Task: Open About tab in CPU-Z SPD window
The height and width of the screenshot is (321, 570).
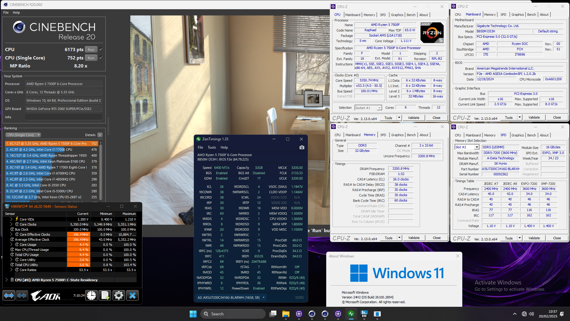Action: [544, 135]
